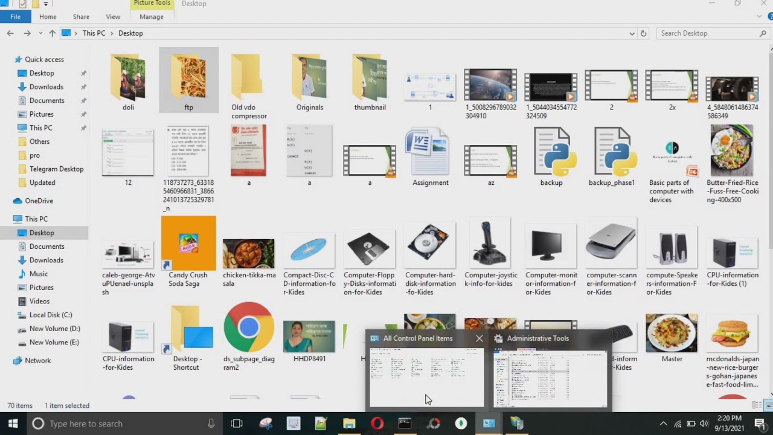Select the Butter-Fried-Rice image thumbnail
The height and width of the screenshot is (435, 773).
pyautogui.click(x=732, y=164)
